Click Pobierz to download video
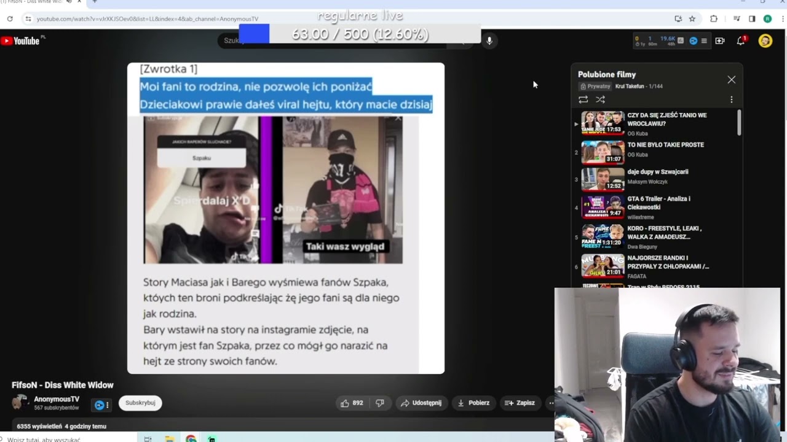This screenshot has width=787, height=442. (473, 403)
